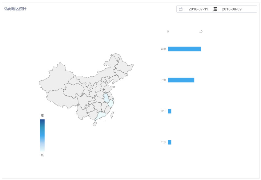Select the start date 2018-07-11 field
This screenshot has height=180, width=261.
[x=198, y=9]
